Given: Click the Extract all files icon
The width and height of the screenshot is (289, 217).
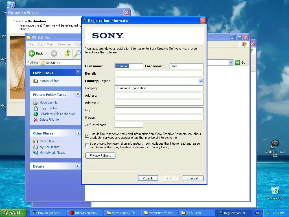Looking at the screenshot, I should tap(35, 81).
